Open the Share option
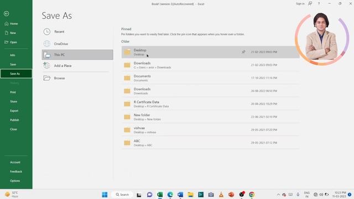The width and height of the screenshot is (354, 199). (x=13, y=101)
